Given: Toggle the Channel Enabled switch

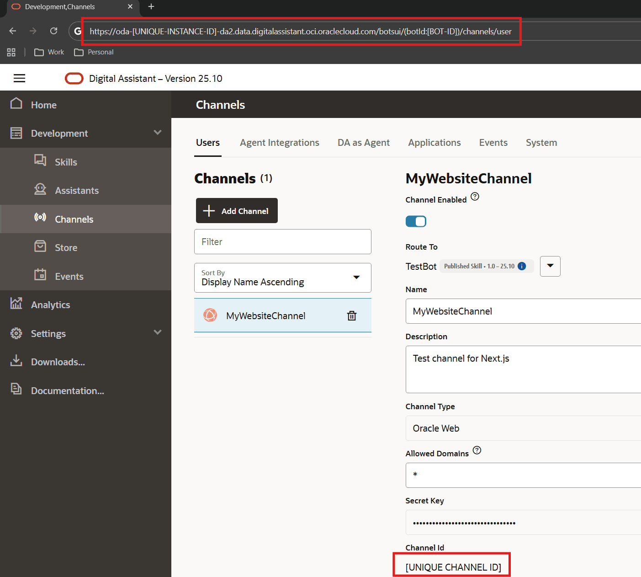Looking at the screenshot, I should [416, 221].
